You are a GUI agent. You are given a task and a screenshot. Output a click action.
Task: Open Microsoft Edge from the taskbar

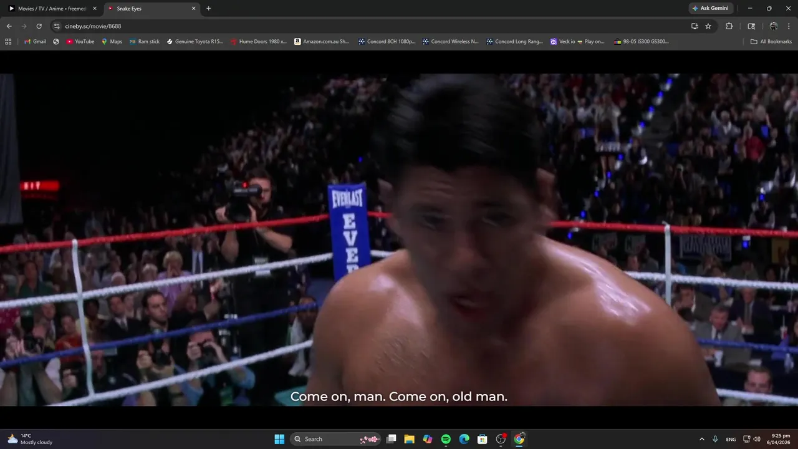[464, 439]
